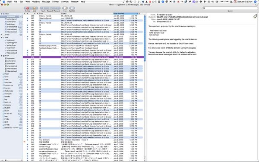Mark message as Junk via toolbar
Image resolution: width=259 pixels, height=162 pixels.
[35, 8]
